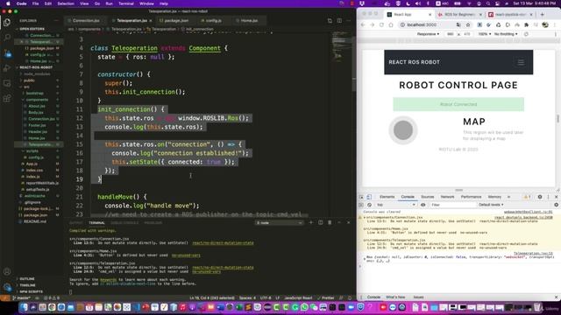Image resolution: width=561 pixels, height=315 pixels.
Task: Switch to Home.jsx editor tab
Action: 249,21
